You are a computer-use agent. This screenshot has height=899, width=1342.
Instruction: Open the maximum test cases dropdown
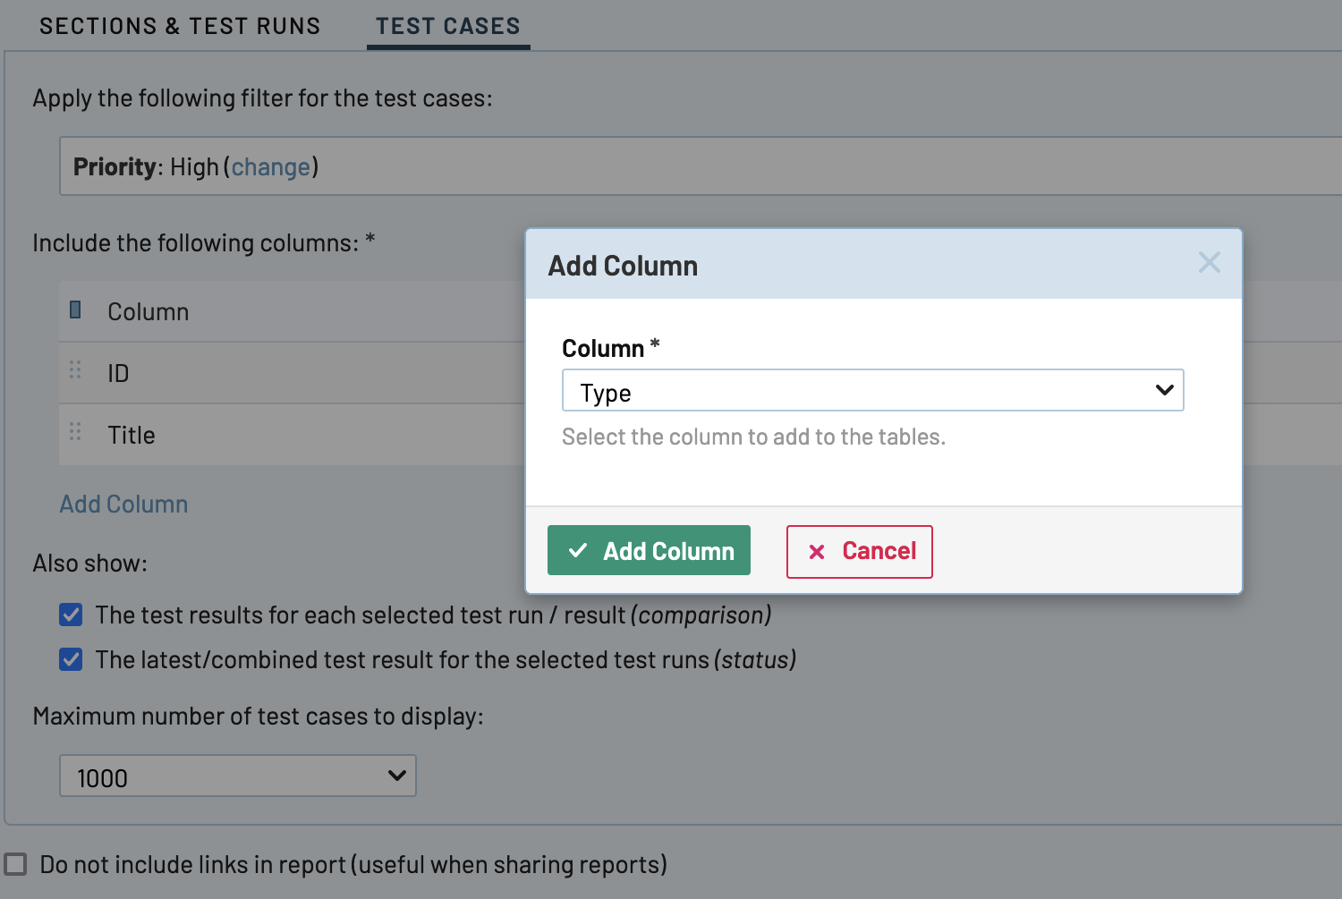click(237, 776)
